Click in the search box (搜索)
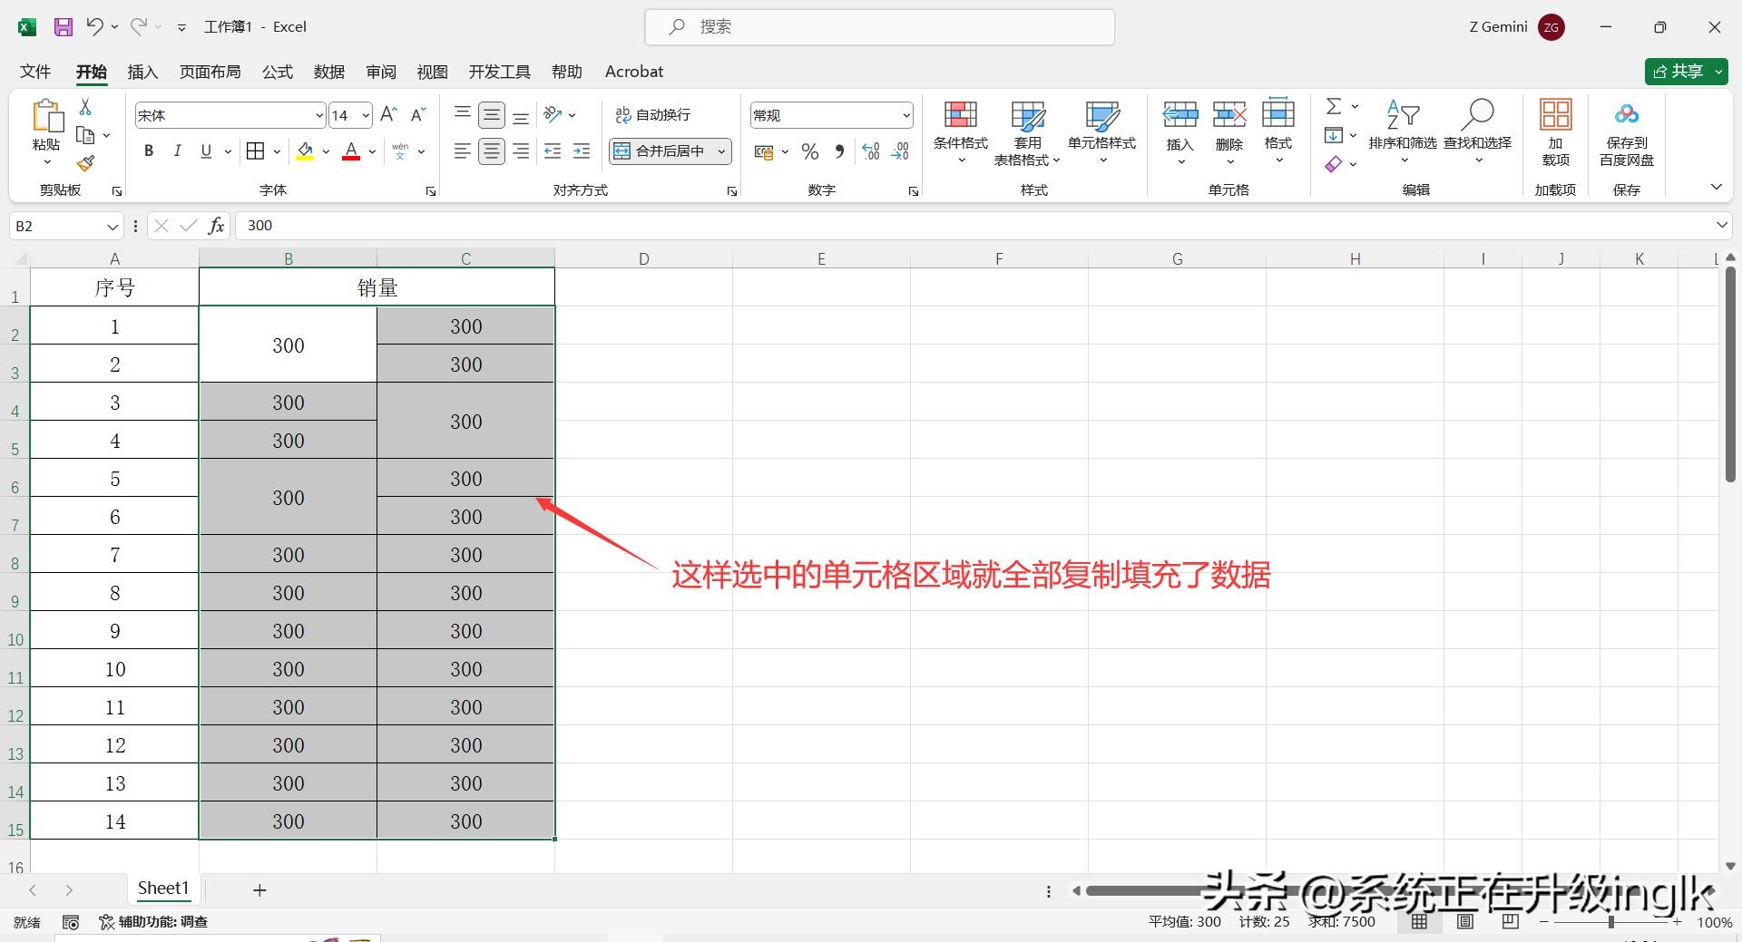The height and width of the screenshot is (942, 1742). coord(880,27)
